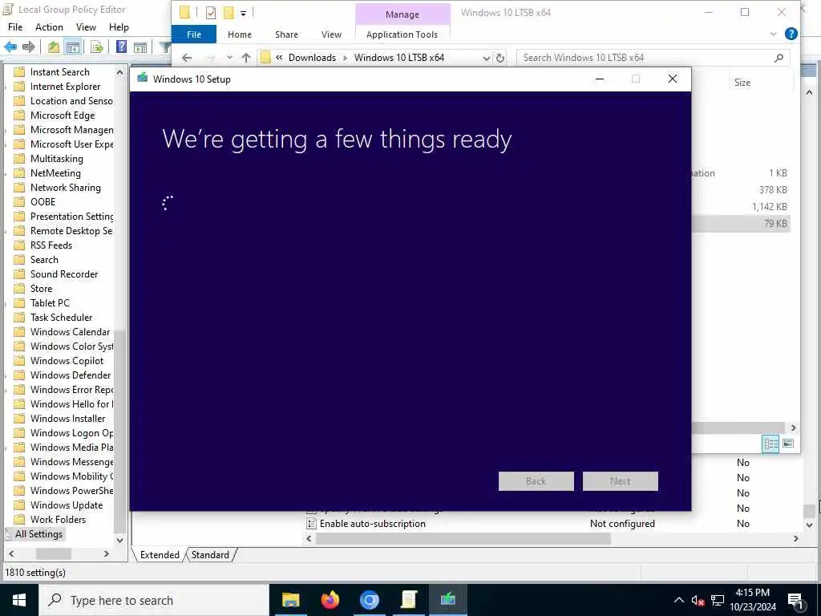Viewport: 821px width, 616px height.
Task: Open the notification center icon
Action: [795, 601]
